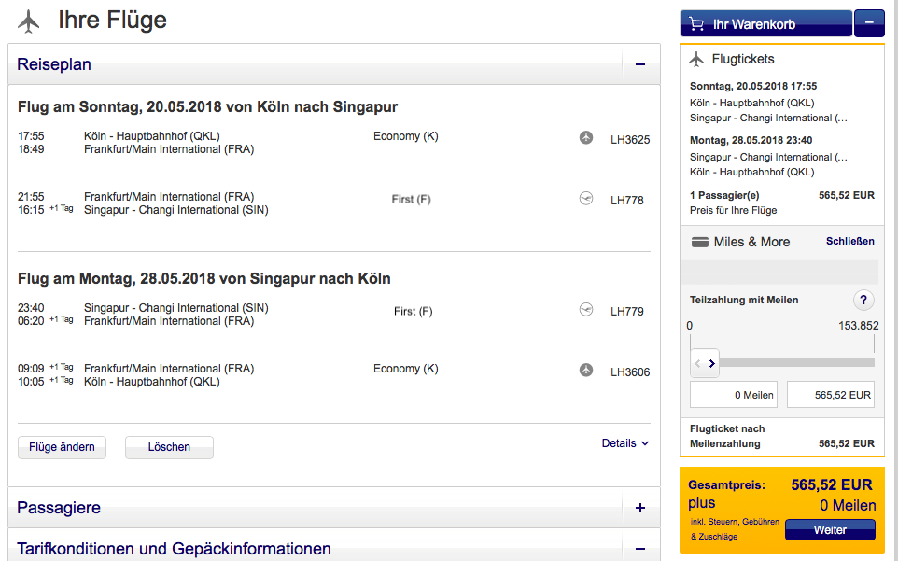The height and width of the screenshot is (561, 898).
Task: Click the airline logo next to LH3606
Action: [586, 371]
